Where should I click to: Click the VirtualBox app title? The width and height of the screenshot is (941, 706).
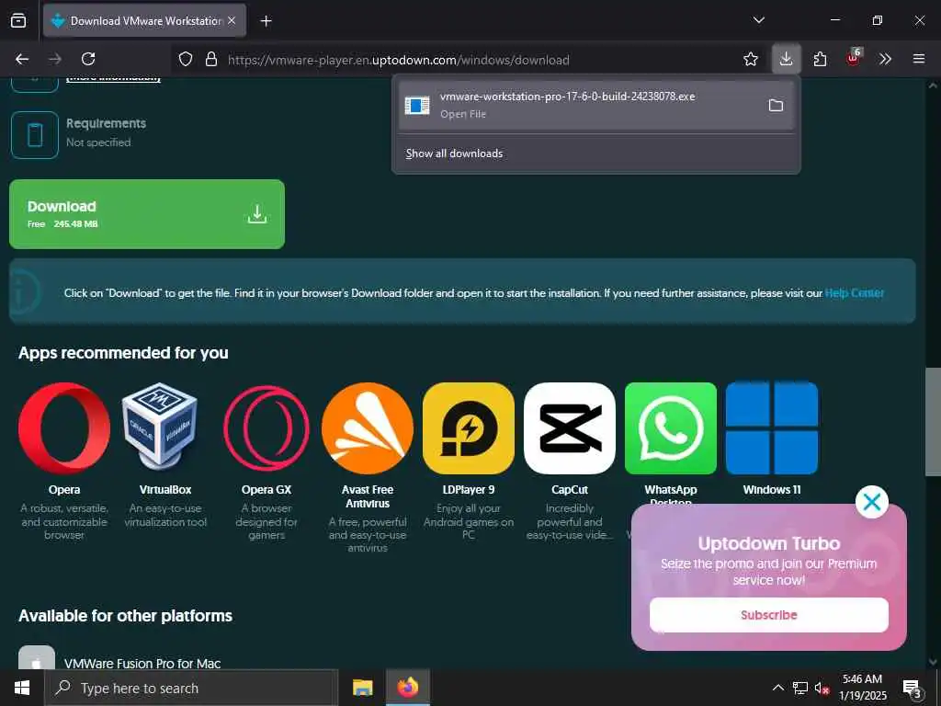pyautogui.click(x=165, y=490)
